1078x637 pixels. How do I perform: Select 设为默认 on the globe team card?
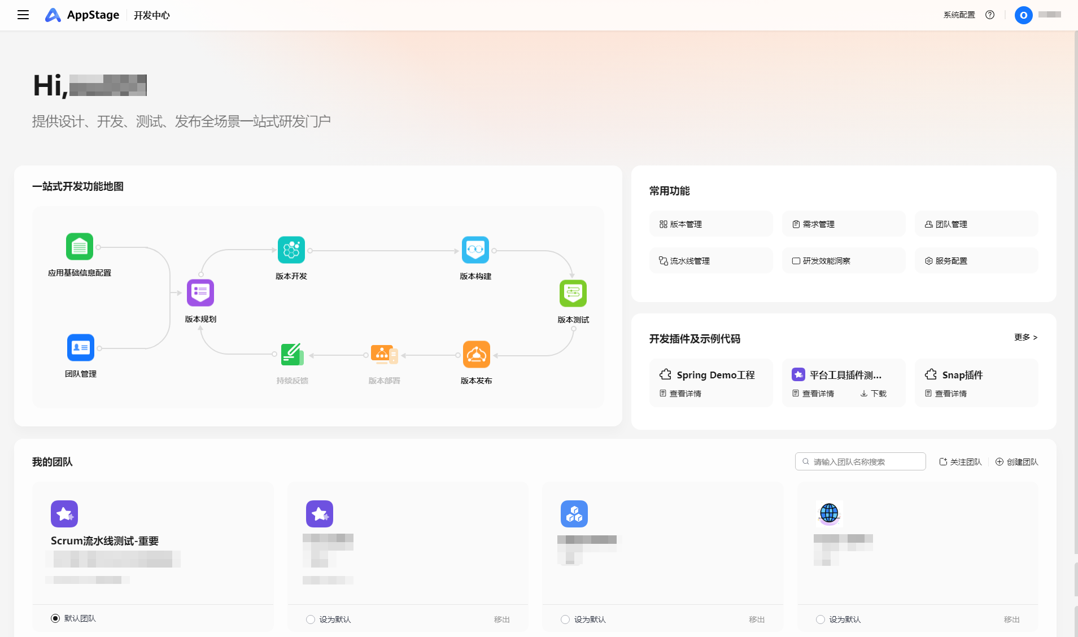pyautogui.click(x=820, y=619)
